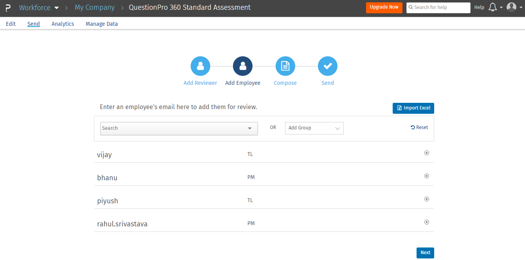Remove piyush using the delete icon

coord(427,199)
